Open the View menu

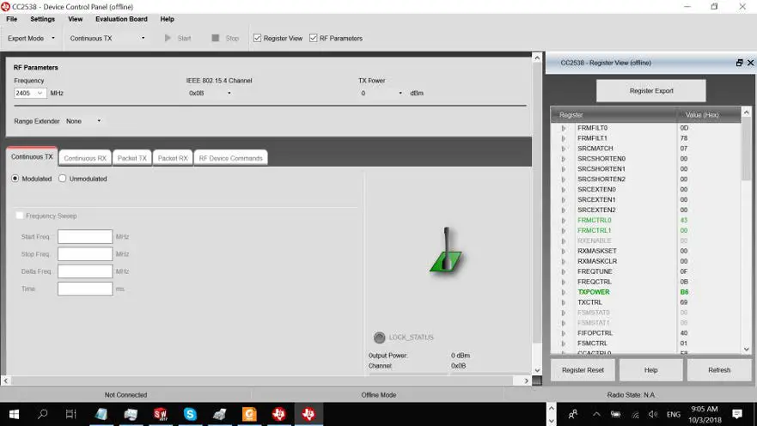point(76,19)
